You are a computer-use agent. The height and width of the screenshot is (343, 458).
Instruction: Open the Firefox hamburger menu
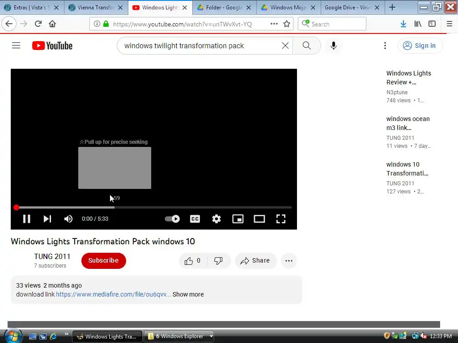[450, 24]
